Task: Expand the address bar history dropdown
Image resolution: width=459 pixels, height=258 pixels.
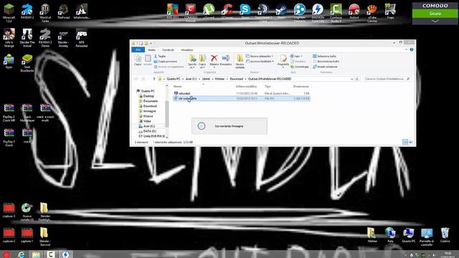Action: pos(351,79)
